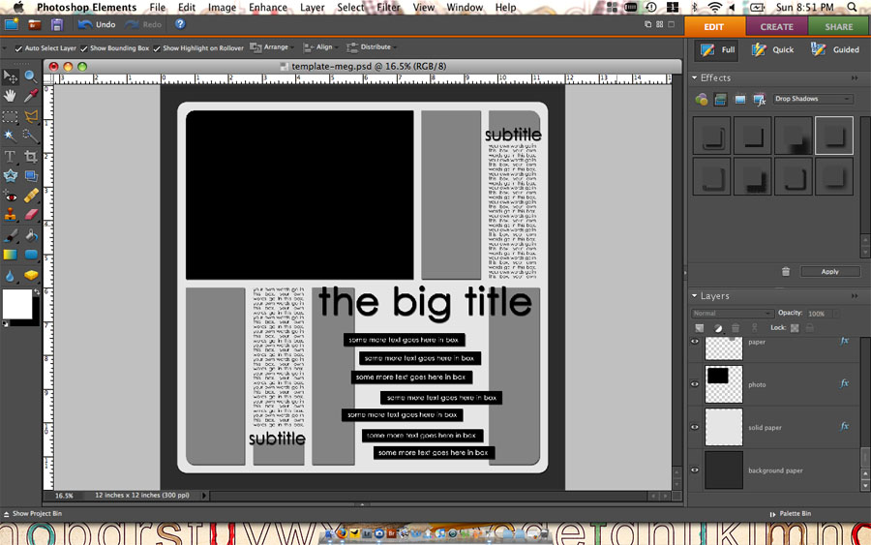Open the Distribute dropdown in options bar
The width and height of the screenshot is (871, 545).
coord(375,47)
